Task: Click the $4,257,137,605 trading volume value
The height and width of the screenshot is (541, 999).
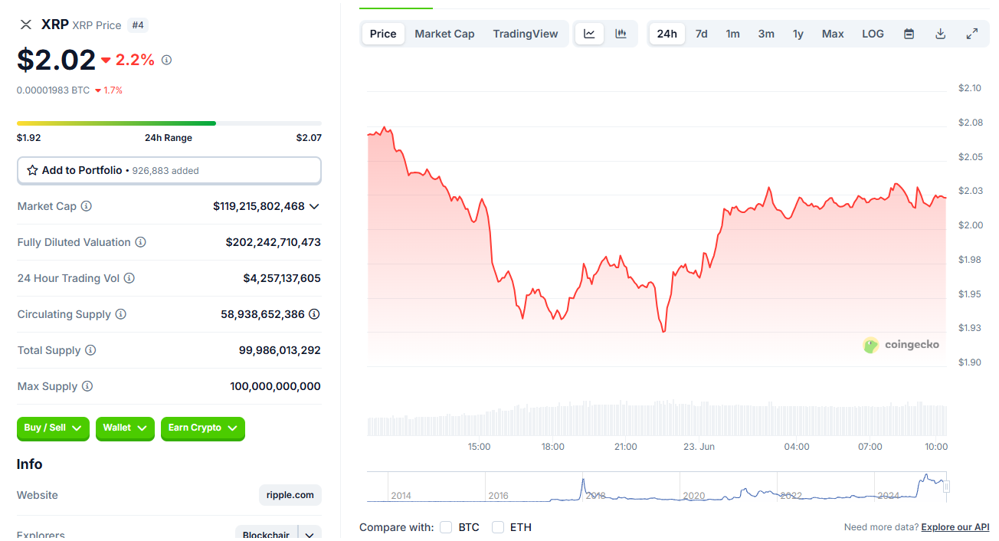Action: pos(282,278)
